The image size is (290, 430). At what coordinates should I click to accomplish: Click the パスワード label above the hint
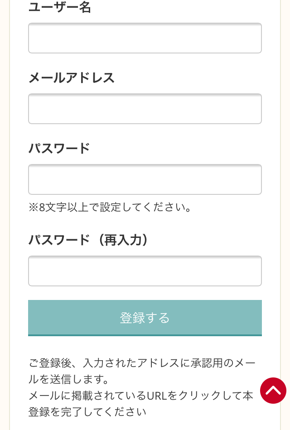click(59, 148)
